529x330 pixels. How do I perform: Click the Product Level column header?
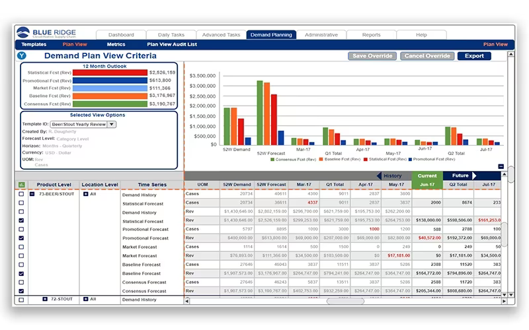pyautogui.click(x=54, y=185)
